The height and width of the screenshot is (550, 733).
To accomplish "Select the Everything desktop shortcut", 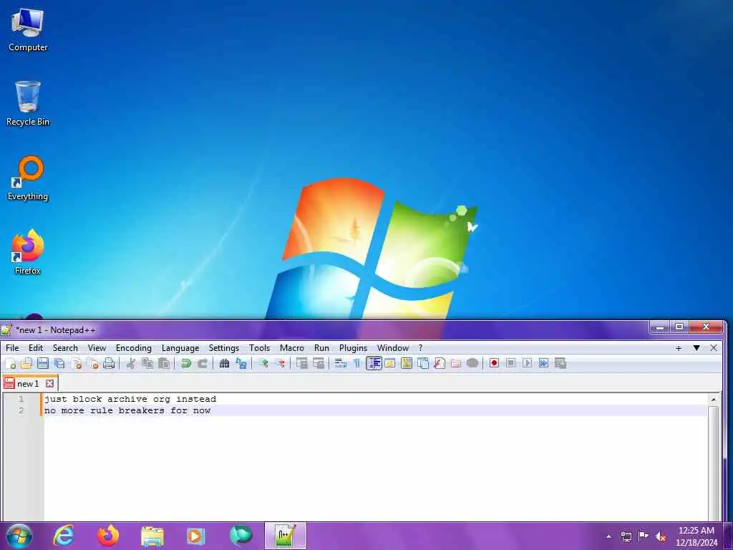I will tap(28, 178).
